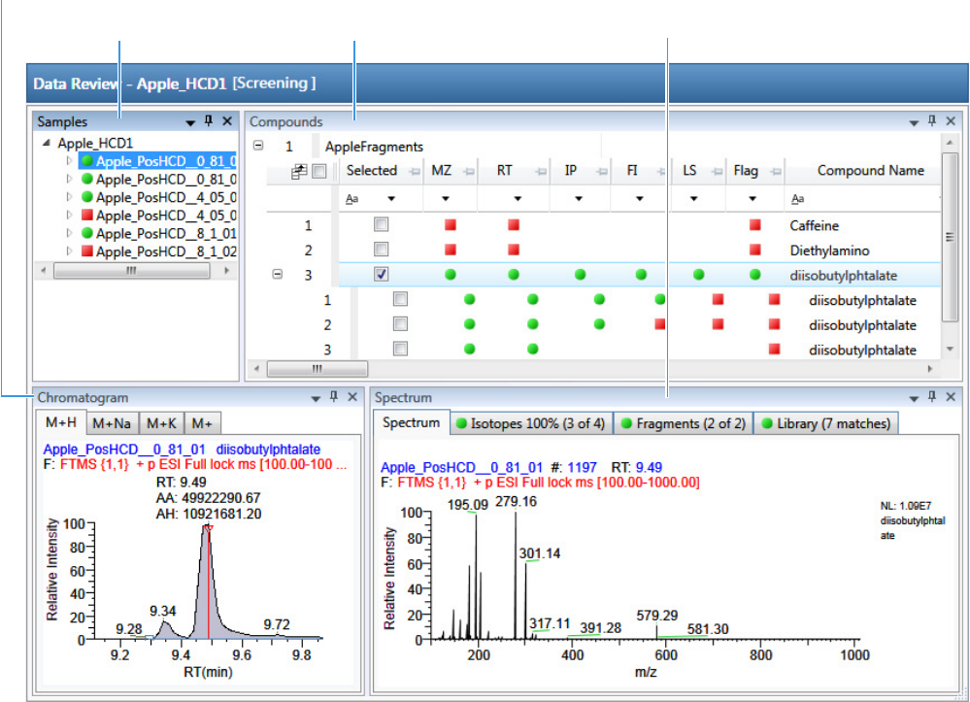Sort by Compound Name column header
This screenshot has height=702, width=970.
pos(870,171)
